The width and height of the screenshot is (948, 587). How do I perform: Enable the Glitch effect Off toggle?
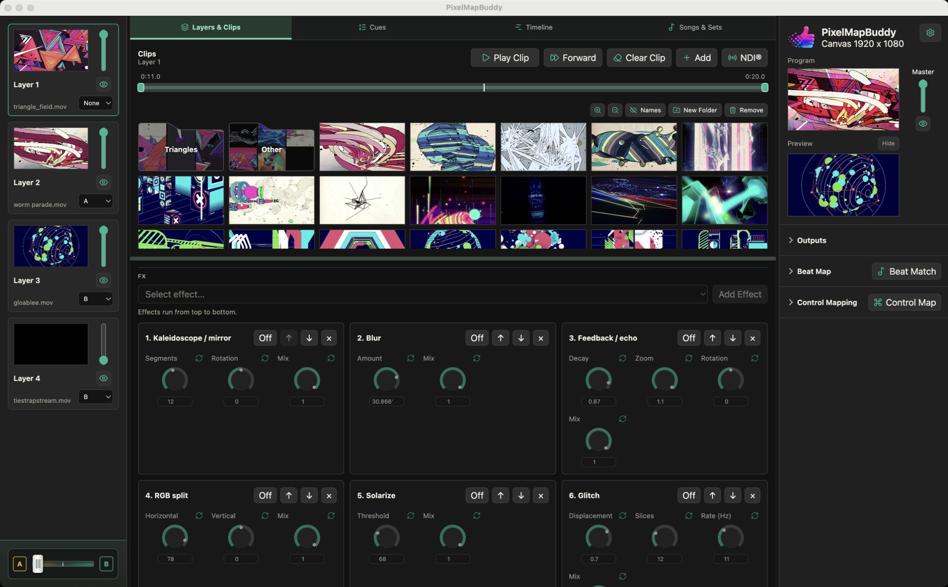point(689,495)
